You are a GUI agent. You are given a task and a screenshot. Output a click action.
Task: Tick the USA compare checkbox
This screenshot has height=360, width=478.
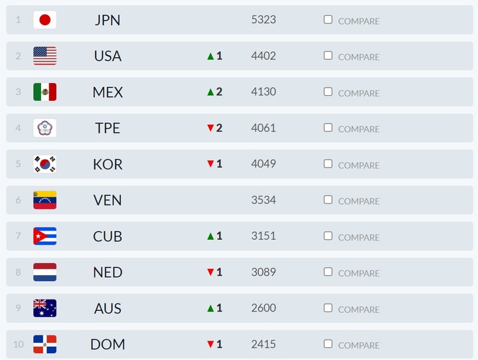(328, 55)
